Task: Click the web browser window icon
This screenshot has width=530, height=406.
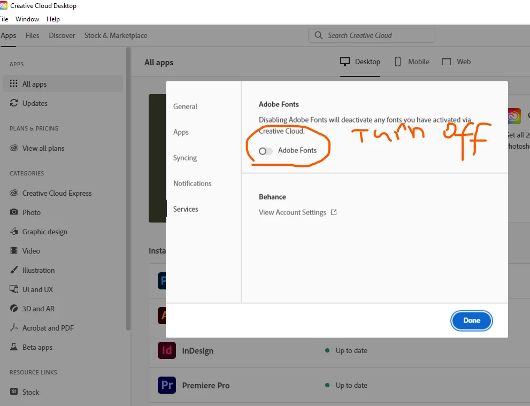Action: tap(447, 62)
